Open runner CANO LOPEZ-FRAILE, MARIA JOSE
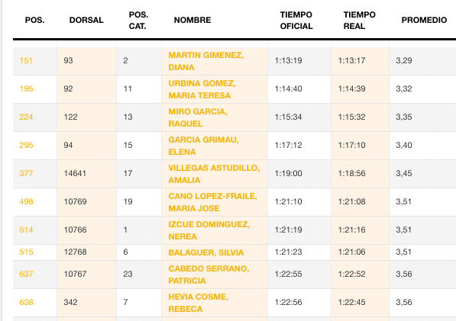This screenshot has width=456, height=321. click(x=212, y=202)
